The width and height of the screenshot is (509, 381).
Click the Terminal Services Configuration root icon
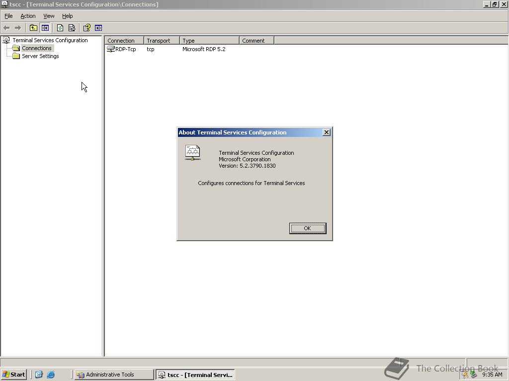point(6,40)
